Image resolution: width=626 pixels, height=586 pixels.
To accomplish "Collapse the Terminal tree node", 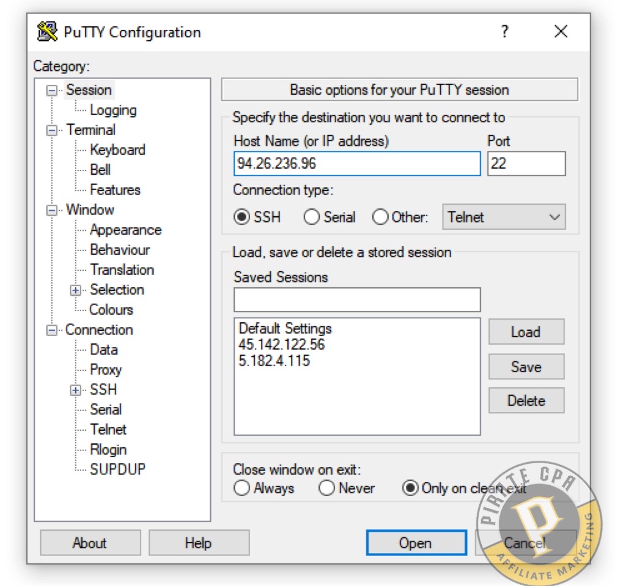I will point(51,130).
